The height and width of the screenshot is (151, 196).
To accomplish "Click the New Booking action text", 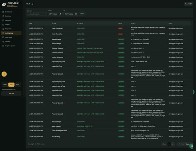I will pos(56,137).
